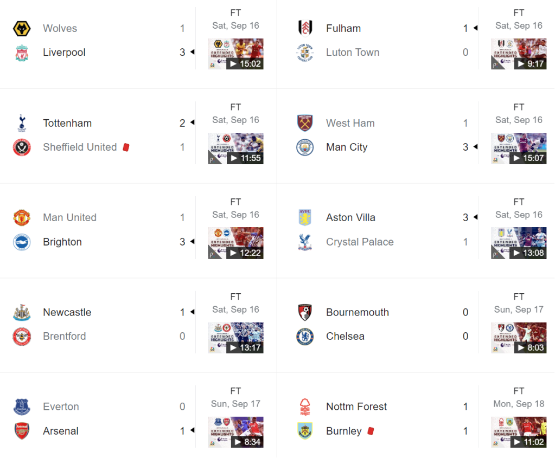
Task: Click the Brentford team name
Action: point(64,336)
